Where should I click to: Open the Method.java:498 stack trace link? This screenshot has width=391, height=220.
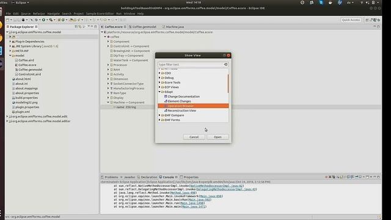183,193
